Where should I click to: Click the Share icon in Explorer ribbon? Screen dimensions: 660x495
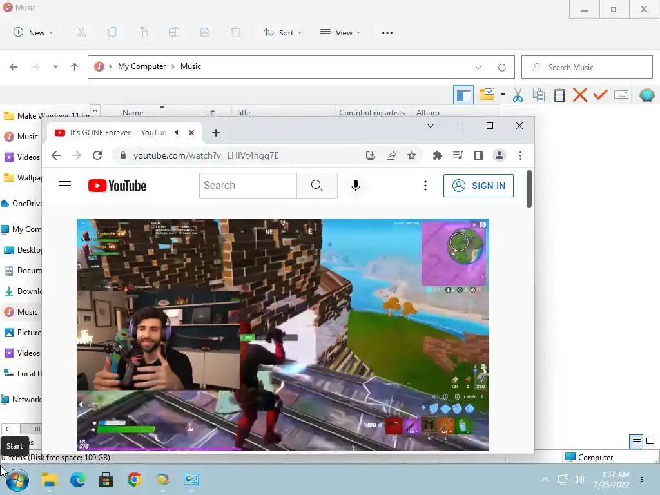(205, 32)
